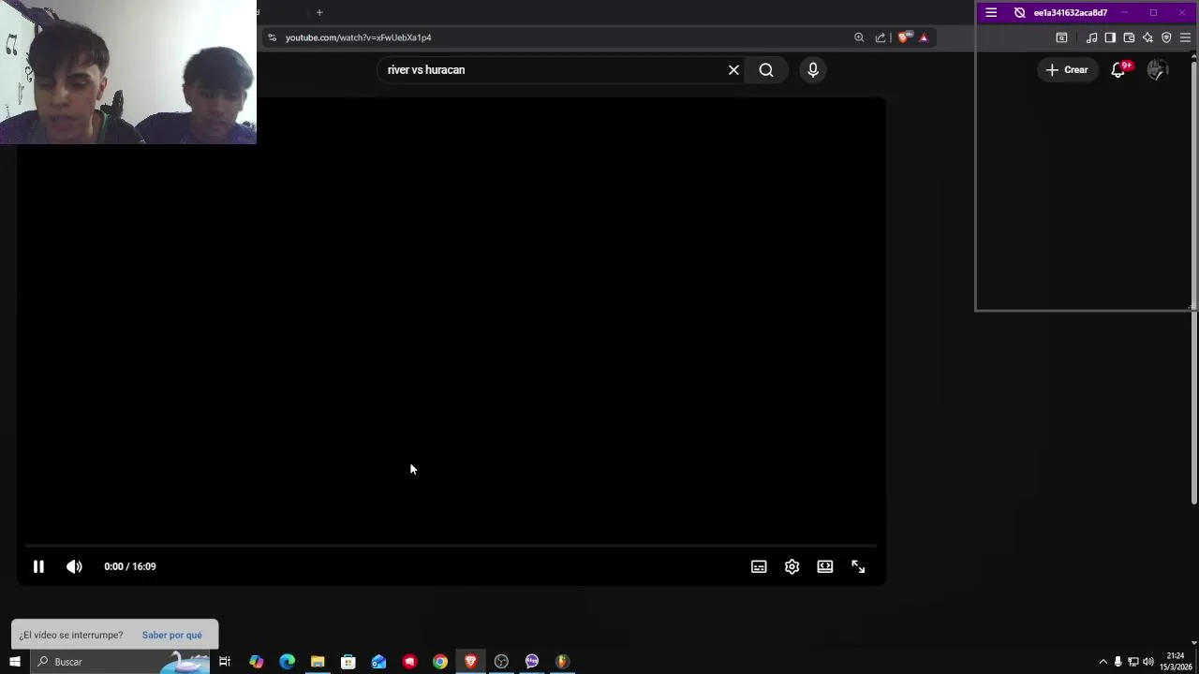Viewport: 1199px width, 674px height.
Task: Mute the video volume speaker icon
Action: click(x=74, y=566)
